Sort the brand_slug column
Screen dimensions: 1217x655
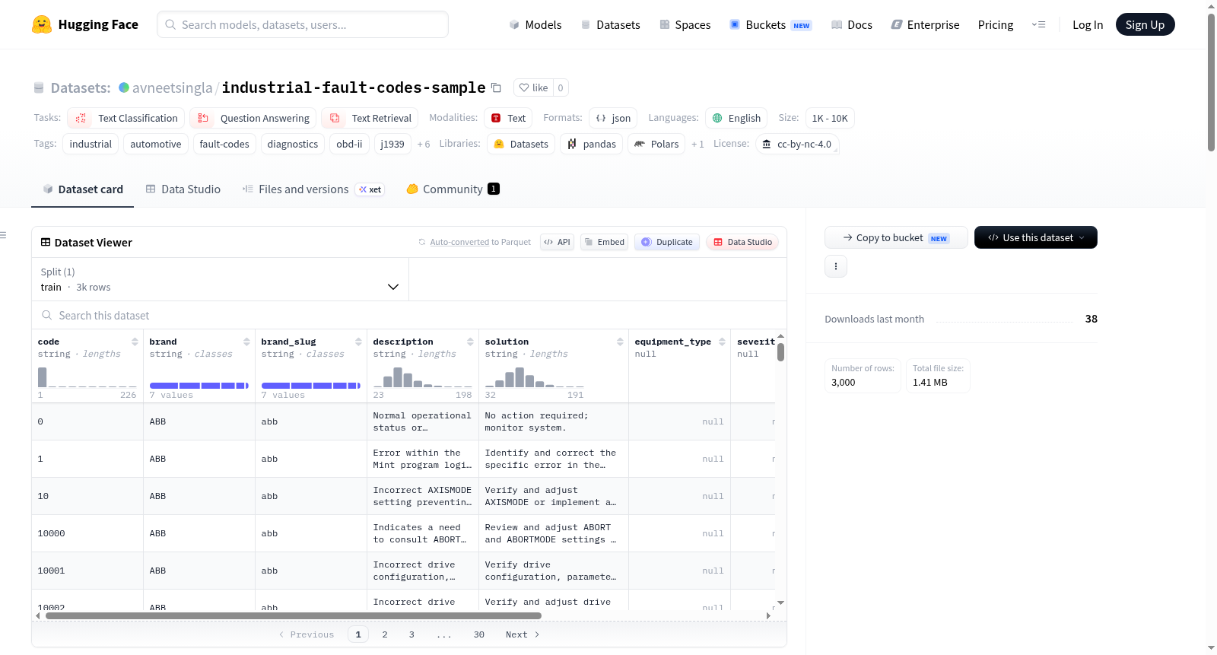click(358, 342)
